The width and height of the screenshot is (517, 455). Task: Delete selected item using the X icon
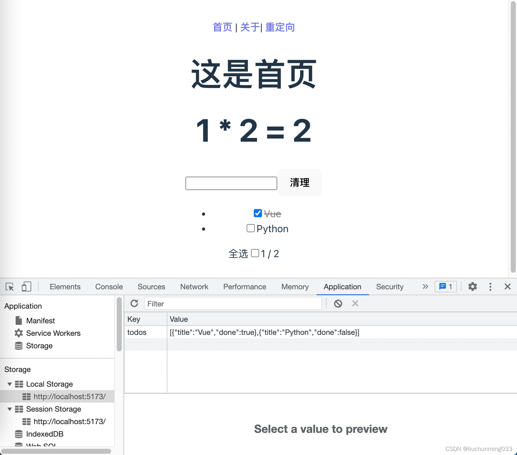355,303
